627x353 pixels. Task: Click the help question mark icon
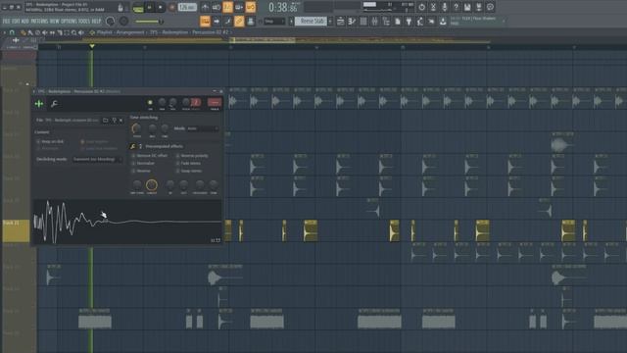tap(456, 7)
